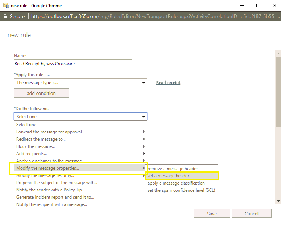Select 'Redirect the message to...'
The width and height of the screenshot is (281, 228).
point(80,139)
